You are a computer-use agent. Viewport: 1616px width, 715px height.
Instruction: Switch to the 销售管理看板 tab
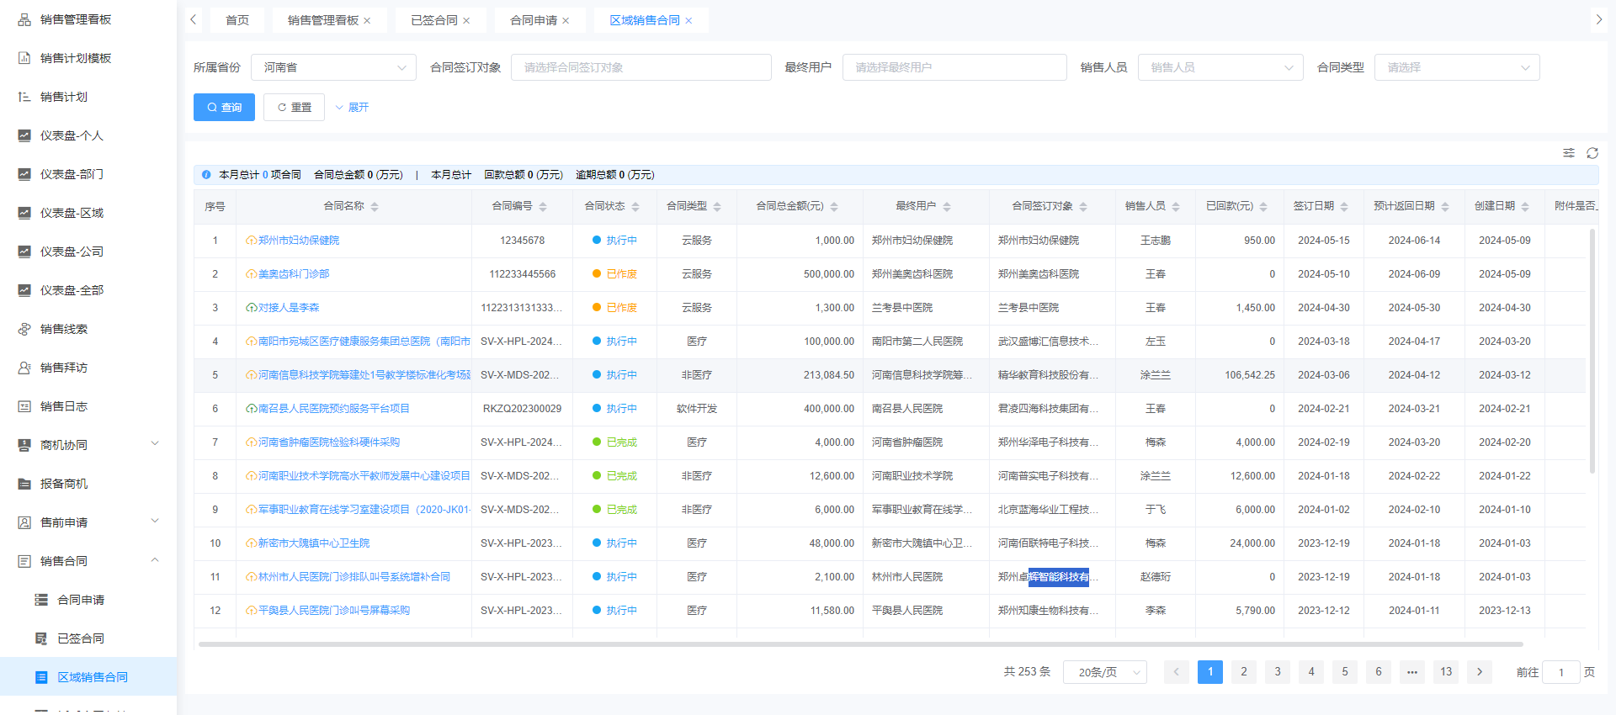click(x=322, y=20)
